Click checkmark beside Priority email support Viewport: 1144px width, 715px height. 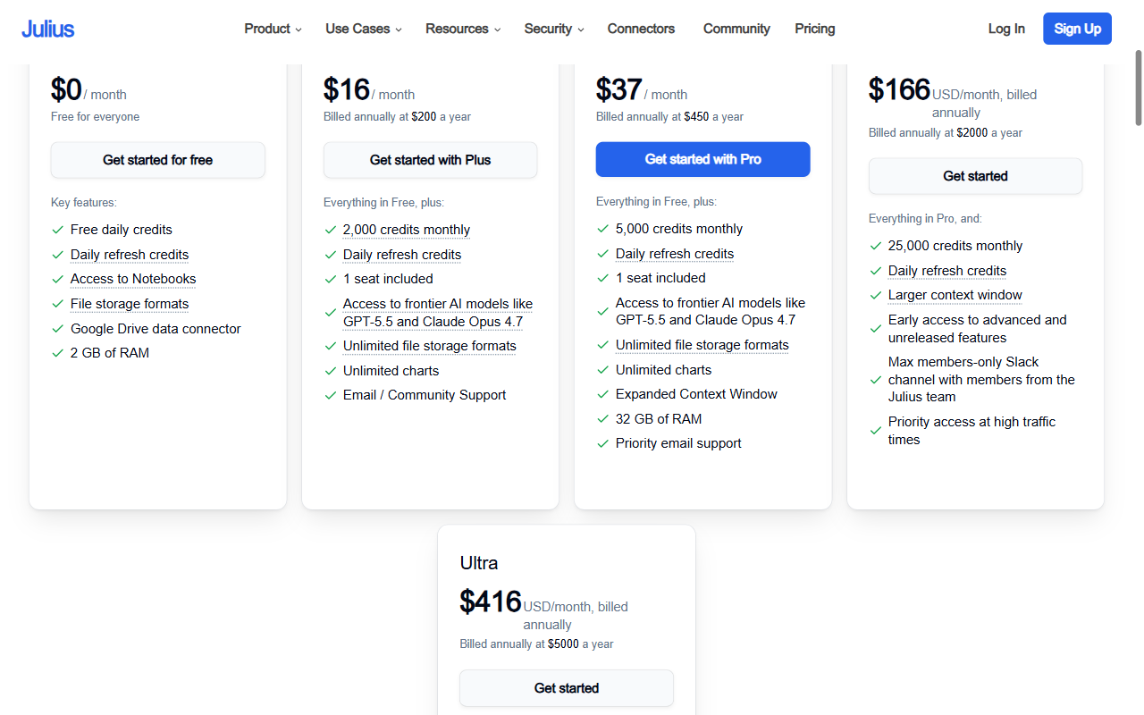click(x=603, y=443)
